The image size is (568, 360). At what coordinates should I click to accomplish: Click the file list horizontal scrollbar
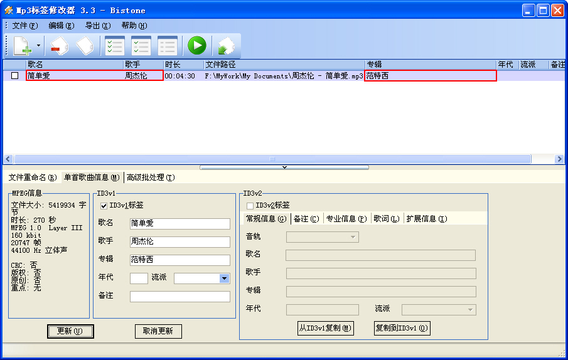coord(272,159)
